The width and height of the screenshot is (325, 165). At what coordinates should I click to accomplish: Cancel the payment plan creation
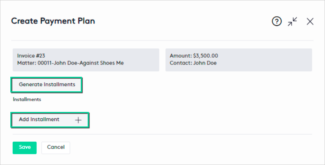[x=56, y=147]
